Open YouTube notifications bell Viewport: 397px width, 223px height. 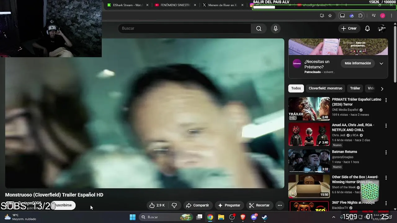(x=367, y=28)
